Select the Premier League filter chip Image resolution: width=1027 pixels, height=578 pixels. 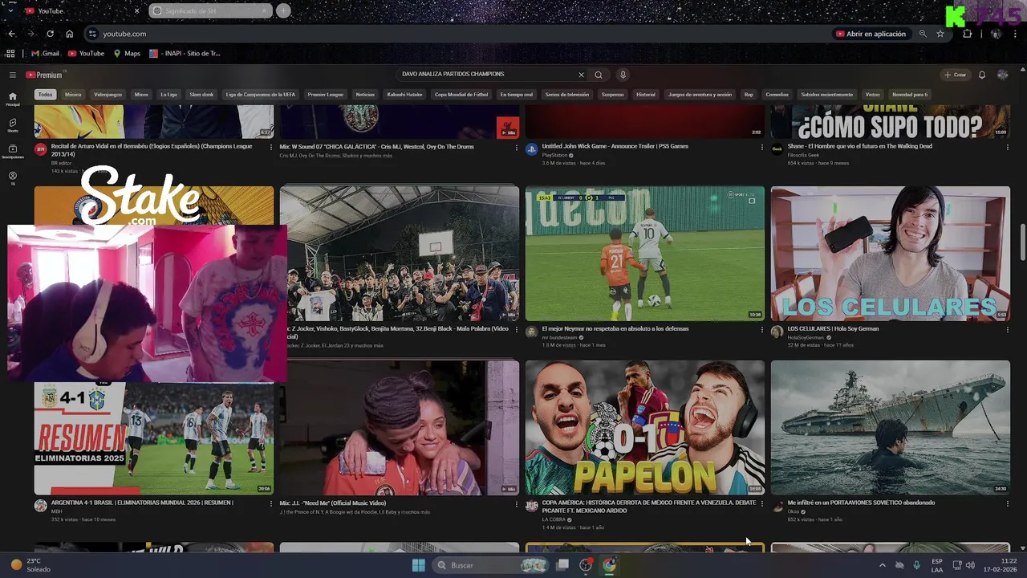coord(325,95)
